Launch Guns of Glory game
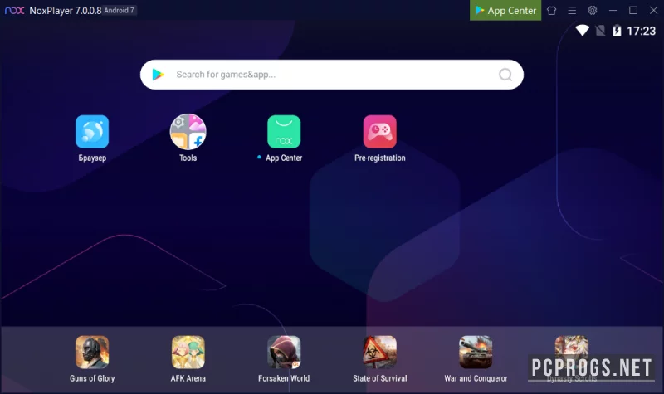Image resolution: width=664 pixels, height=394 pixels. click(x=92, y=352)
